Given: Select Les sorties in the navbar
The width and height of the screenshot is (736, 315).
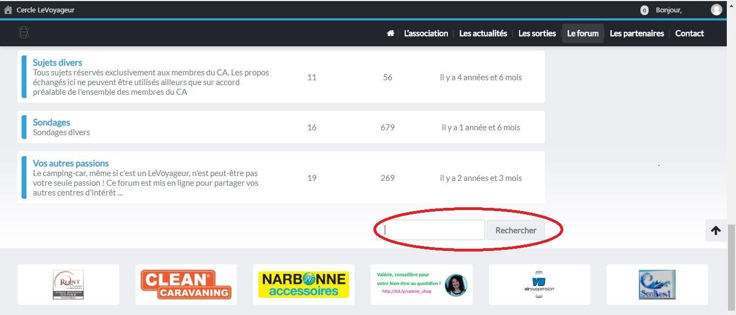Looking at the screenshot, I should pyautogui.click(x=537, y=33).
